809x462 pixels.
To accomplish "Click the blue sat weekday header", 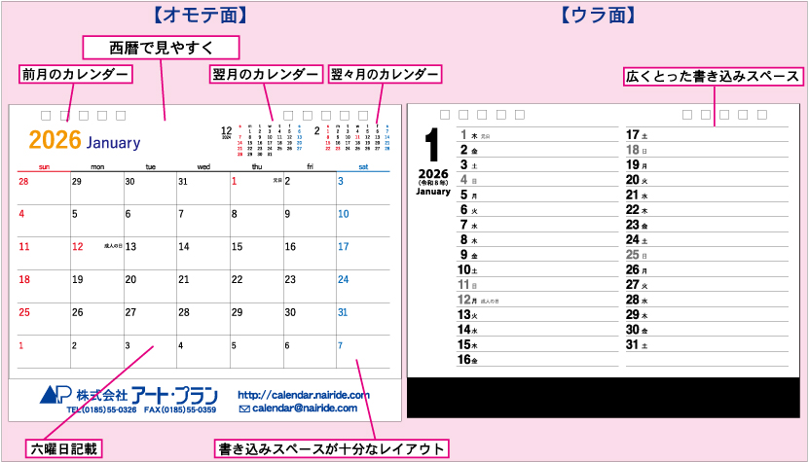I will pos(363,167).
